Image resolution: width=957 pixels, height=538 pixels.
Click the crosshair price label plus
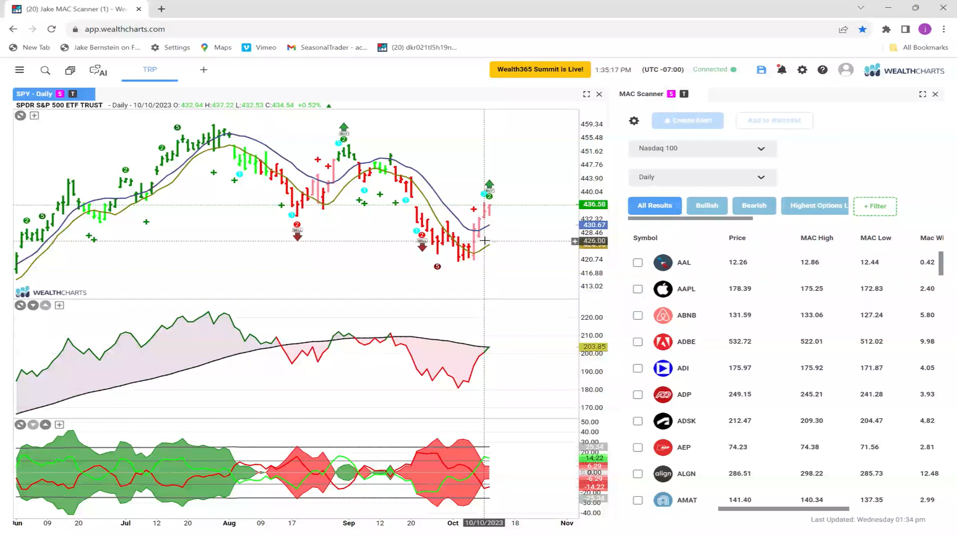(x=575, y=241)
